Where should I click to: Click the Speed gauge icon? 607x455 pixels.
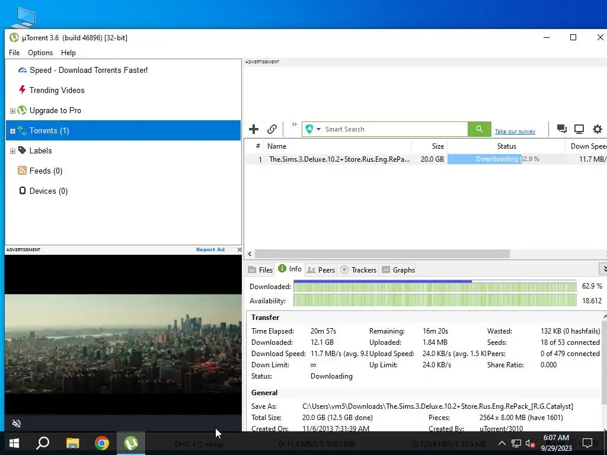(x=23, y=70)
